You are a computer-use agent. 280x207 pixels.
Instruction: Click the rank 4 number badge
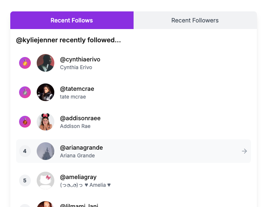pyautogui.click(x=25, y=151)
